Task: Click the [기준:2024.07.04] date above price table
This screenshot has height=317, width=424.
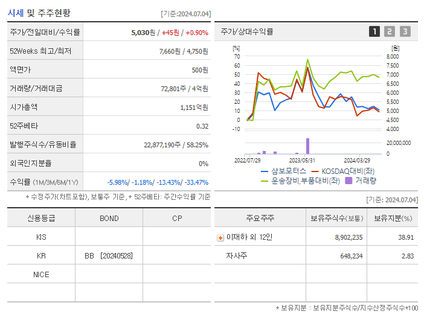Action: point(186,14)
